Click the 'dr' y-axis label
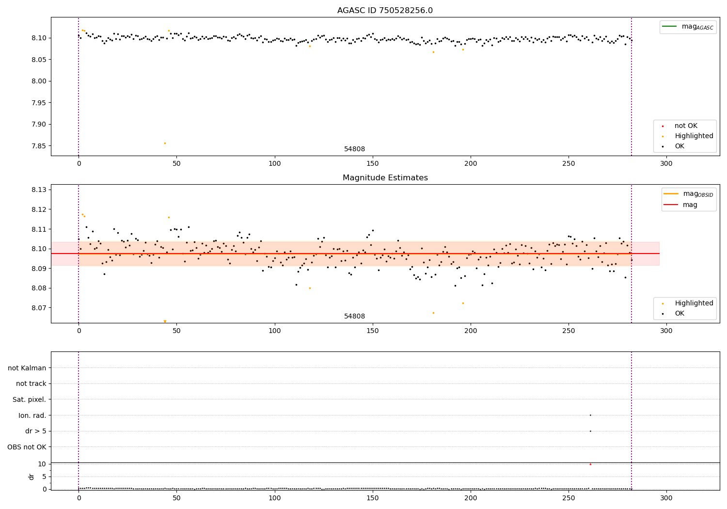 [x=32, y=477]
